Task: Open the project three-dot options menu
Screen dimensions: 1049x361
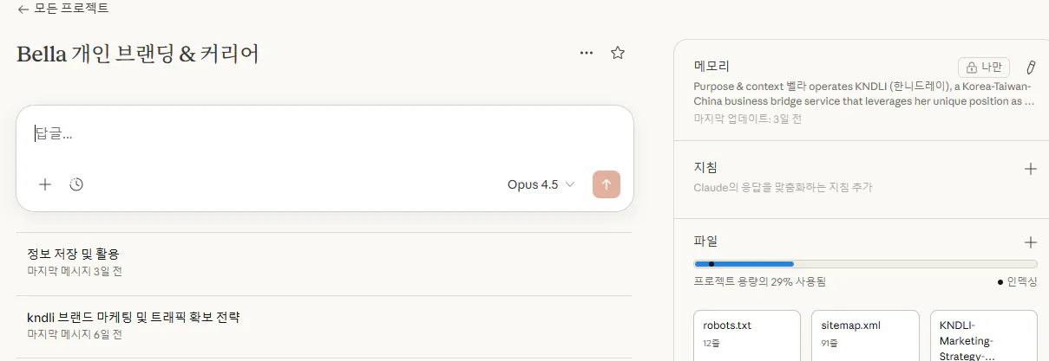Action: click(587, 53)
